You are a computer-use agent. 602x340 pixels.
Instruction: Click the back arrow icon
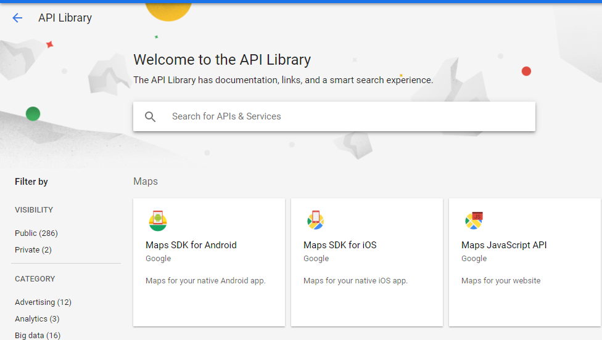pyautogui.click(x=17, y=18)
